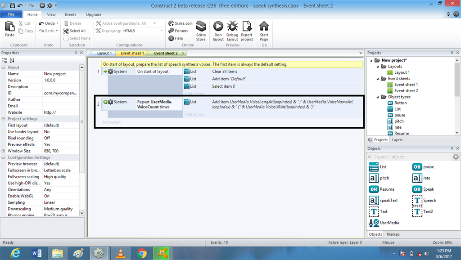Collapse the Object types tree folder

[x=378, y=97]
